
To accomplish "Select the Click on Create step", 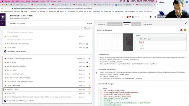I will [47, 70].
